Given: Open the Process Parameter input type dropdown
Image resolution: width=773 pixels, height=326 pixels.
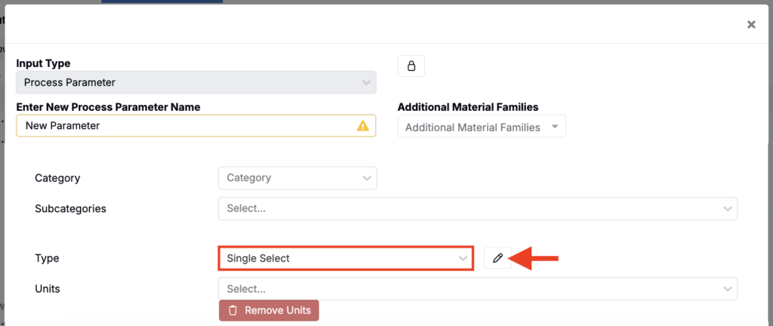Looking at the screenshot, I should pos(189,82).
